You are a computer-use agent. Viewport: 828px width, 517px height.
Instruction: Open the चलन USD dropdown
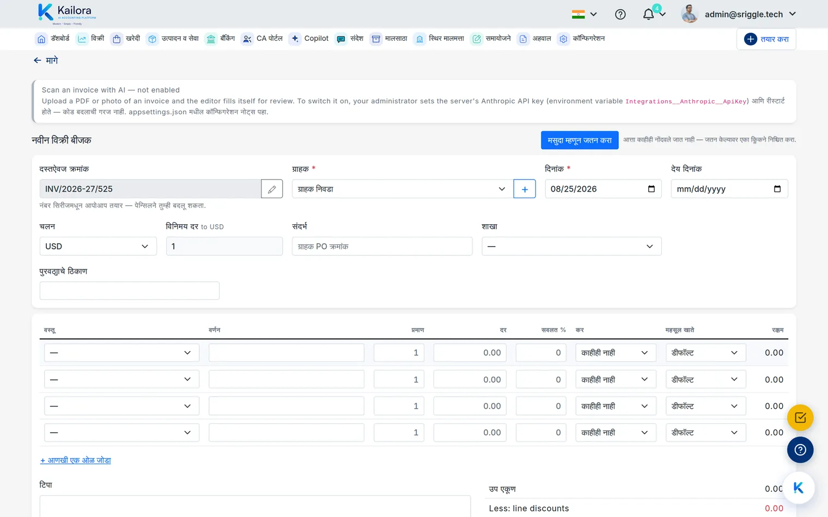tap(98, 246)
